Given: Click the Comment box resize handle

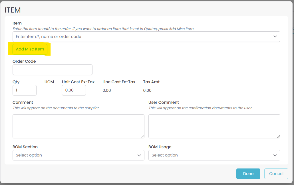Looking at the screenshot, I should pos(143,137).
